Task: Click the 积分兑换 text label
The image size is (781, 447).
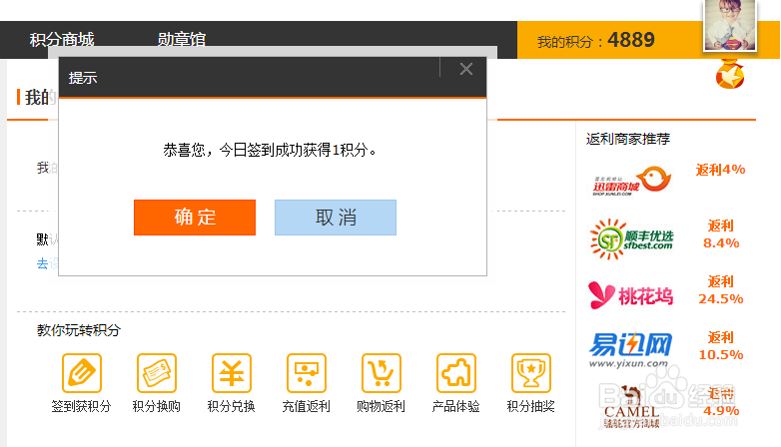Action: point(231,407)
